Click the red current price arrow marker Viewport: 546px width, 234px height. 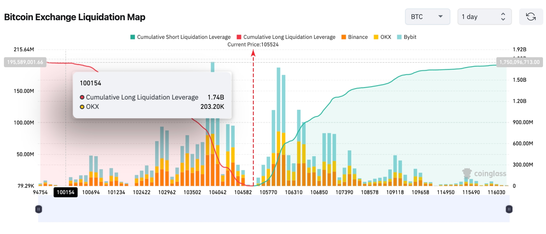point(253,53)
